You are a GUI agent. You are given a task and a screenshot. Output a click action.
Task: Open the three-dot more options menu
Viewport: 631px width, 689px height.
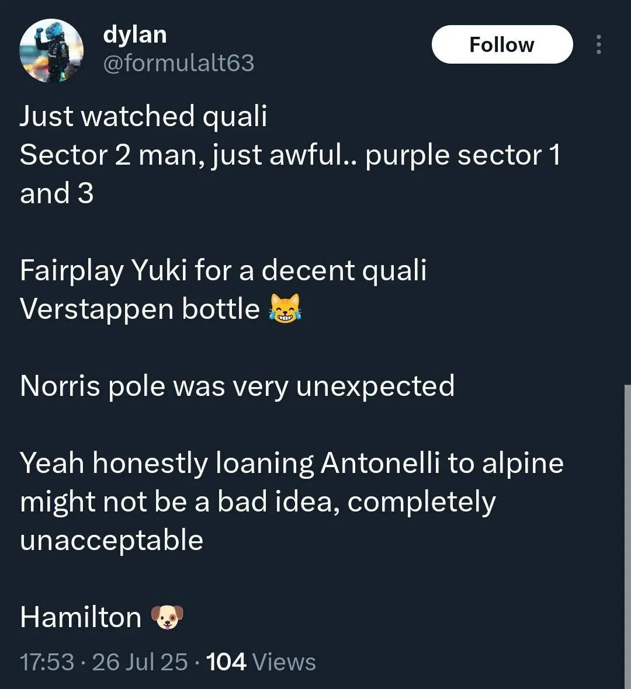pos(598,44)
